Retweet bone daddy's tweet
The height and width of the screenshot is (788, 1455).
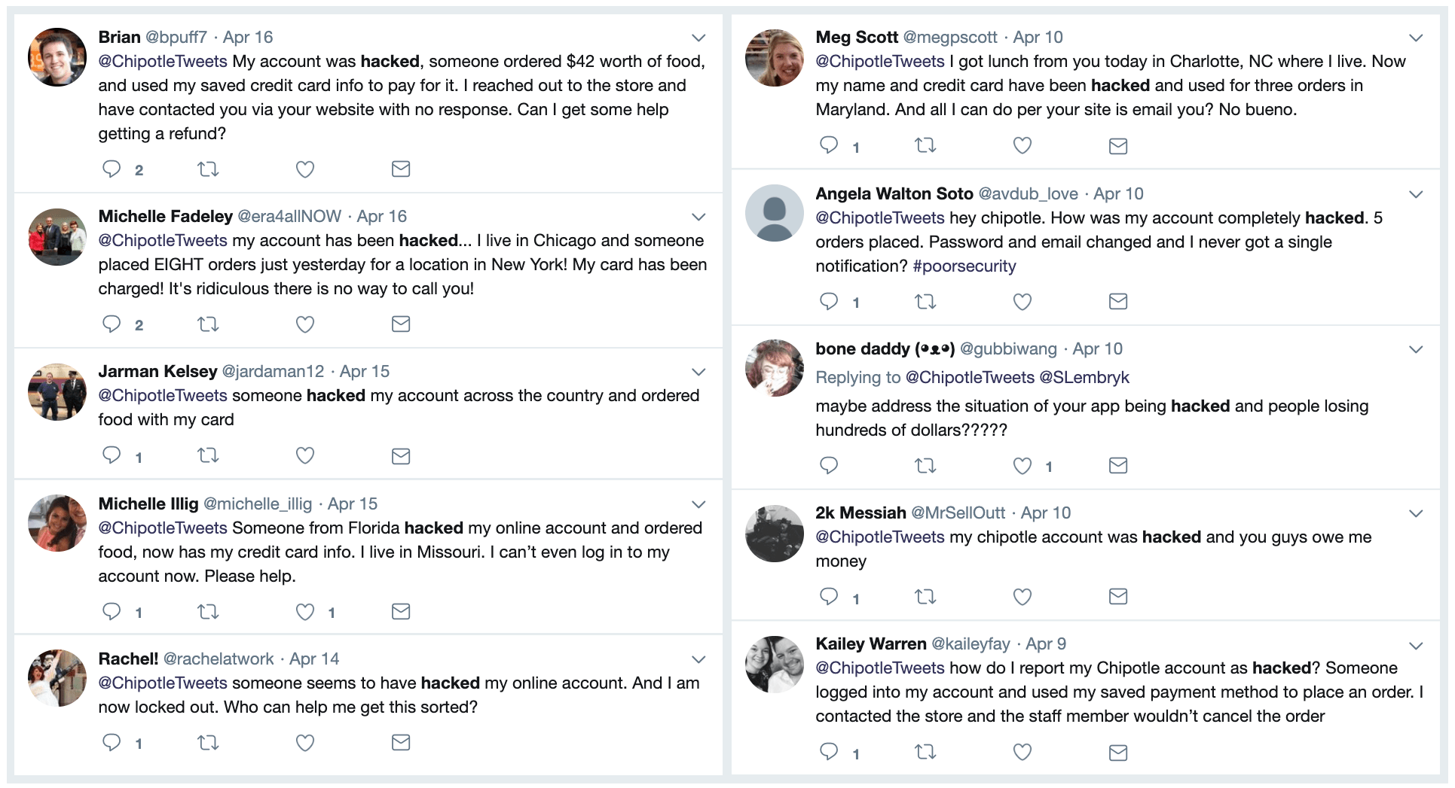coord(925,466)
